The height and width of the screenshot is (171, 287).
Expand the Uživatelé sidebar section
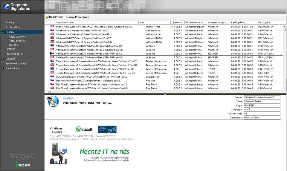(x=2, y=59)
